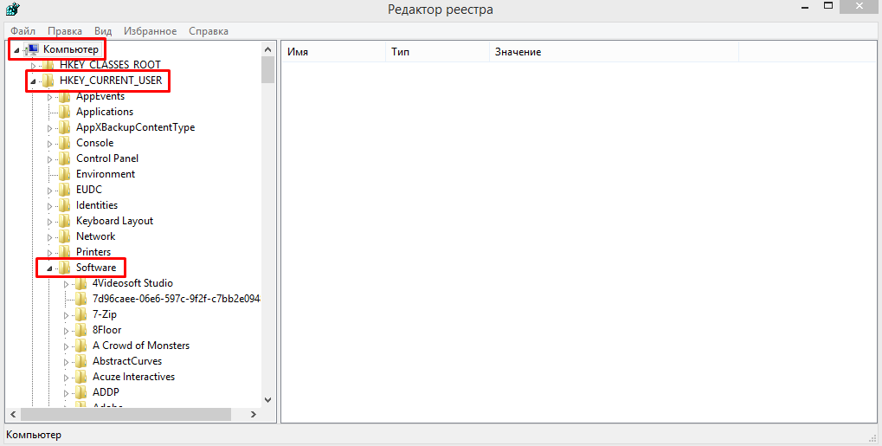Image resolution: width=882 pixels, height=446 pixels.
Task: Click the 7-Zip folder icon
Action: [x=81, y=314]
